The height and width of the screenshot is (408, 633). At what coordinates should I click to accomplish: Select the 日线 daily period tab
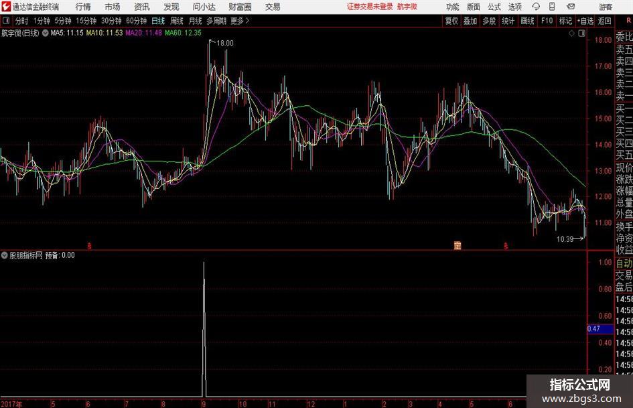click(x=158, y=21)
